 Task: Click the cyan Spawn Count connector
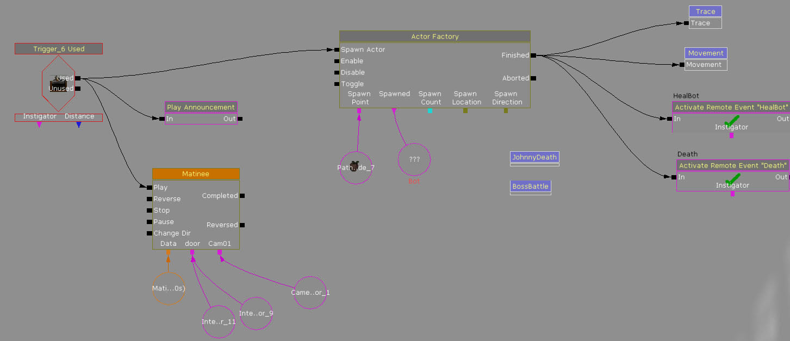[430, 111]
